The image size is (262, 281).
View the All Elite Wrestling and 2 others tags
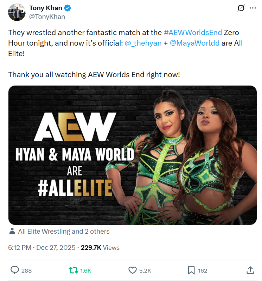point(64,231)
